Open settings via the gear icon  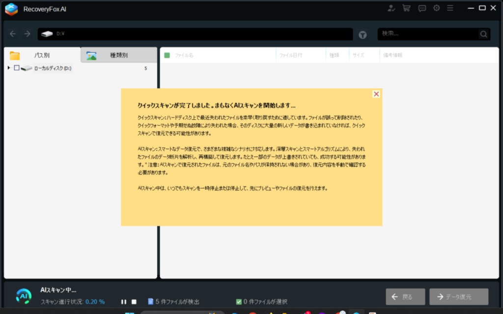coord(436,8)
